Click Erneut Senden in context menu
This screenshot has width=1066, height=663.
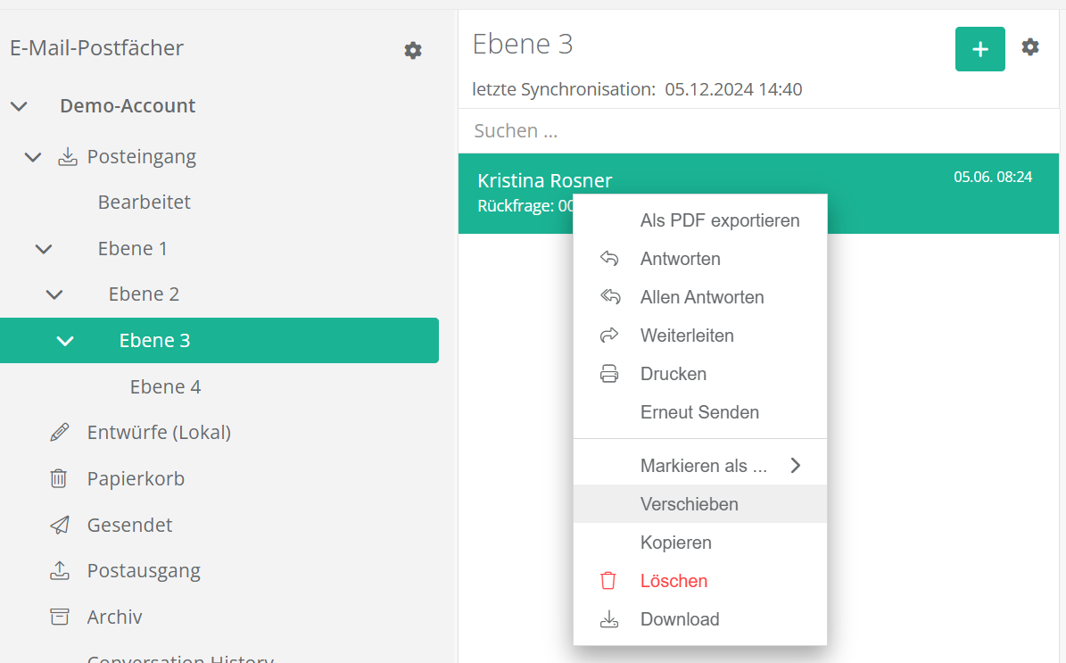(x=699, y=412)
